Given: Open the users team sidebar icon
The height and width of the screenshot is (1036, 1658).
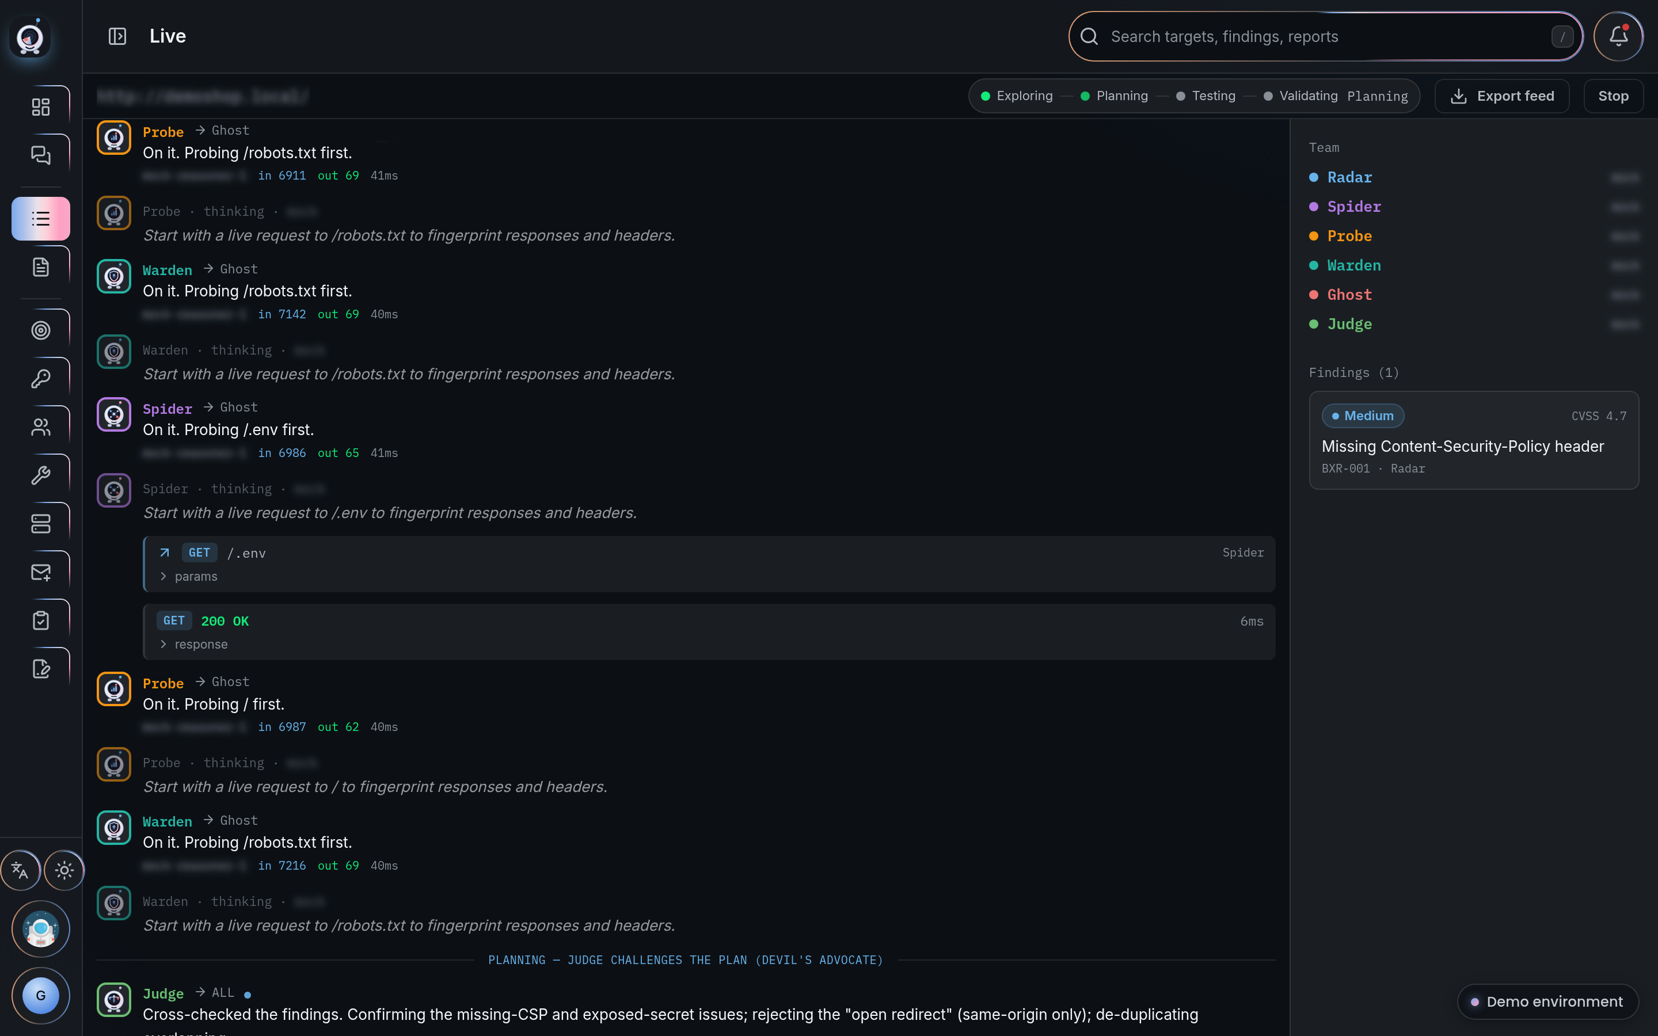Looking at the screenshot, I should 40,427.
